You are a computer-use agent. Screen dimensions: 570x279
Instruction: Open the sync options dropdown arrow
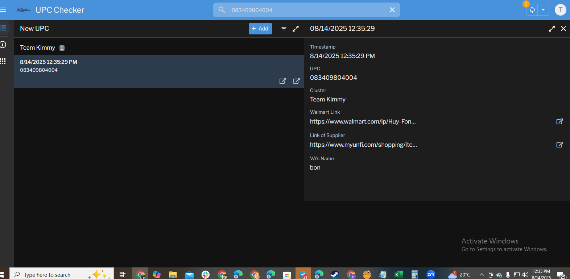(543, 10)
